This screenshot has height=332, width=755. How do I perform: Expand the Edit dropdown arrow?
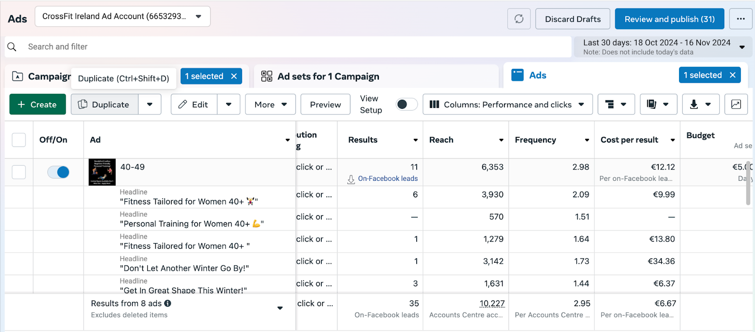pyautogui.click(x=229, y=104)
